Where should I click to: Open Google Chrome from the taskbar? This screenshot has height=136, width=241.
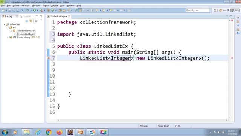49,132
